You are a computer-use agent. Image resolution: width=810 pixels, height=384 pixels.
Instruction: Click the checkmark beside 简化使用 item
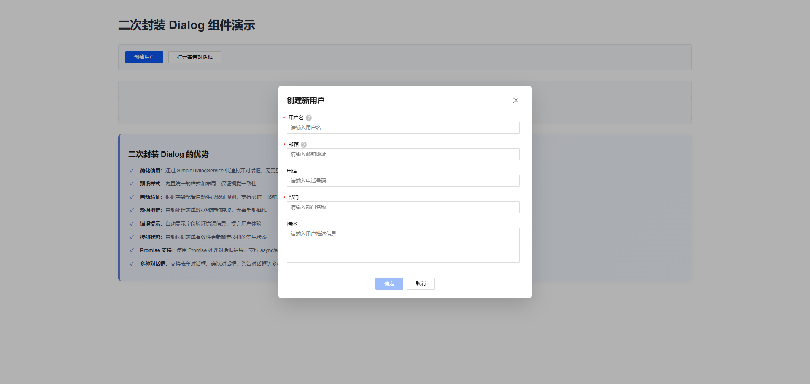(131, 171)
